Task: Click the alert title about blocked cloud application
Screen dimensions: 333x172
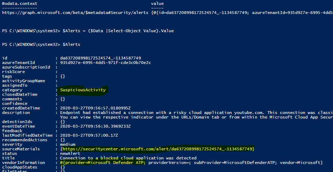Action: click(x=128, y=158)
